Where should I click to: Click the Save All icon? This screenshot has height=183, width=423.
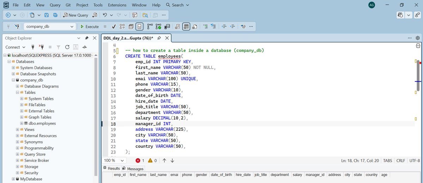[55, 15]
